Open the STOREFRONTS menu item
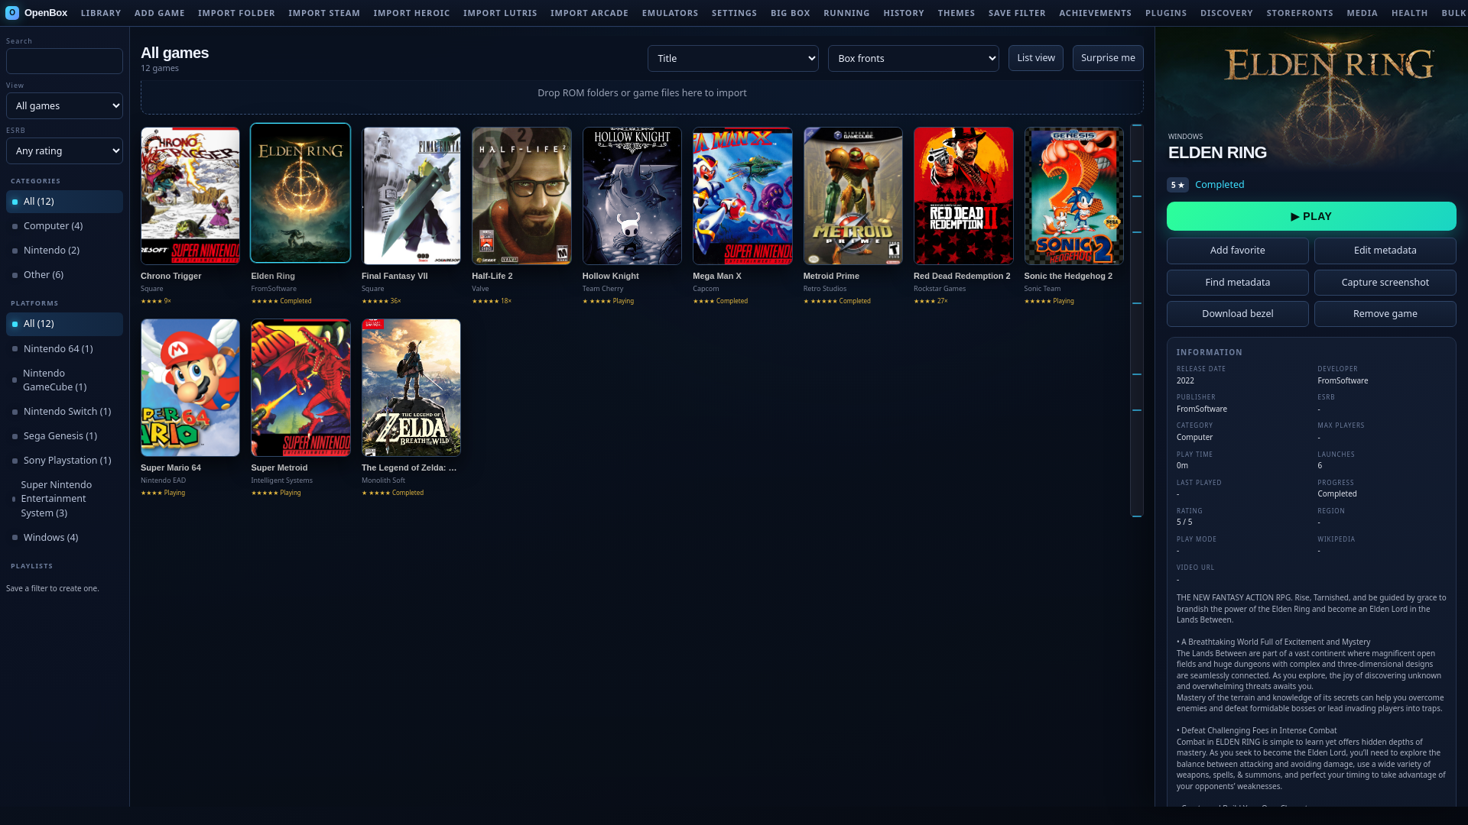The image size is (1468, 825). (1300, 13)
